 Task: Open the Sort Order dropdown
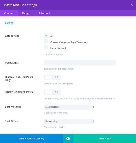click(x=69, y=121)
